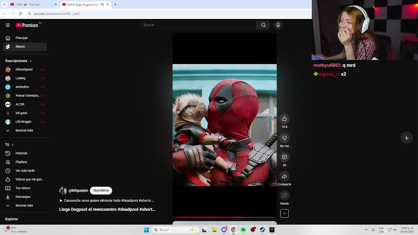Dislike the short with thumbs down
The width and height of the screenshot is (418, 235).
(x=284, y=138)
